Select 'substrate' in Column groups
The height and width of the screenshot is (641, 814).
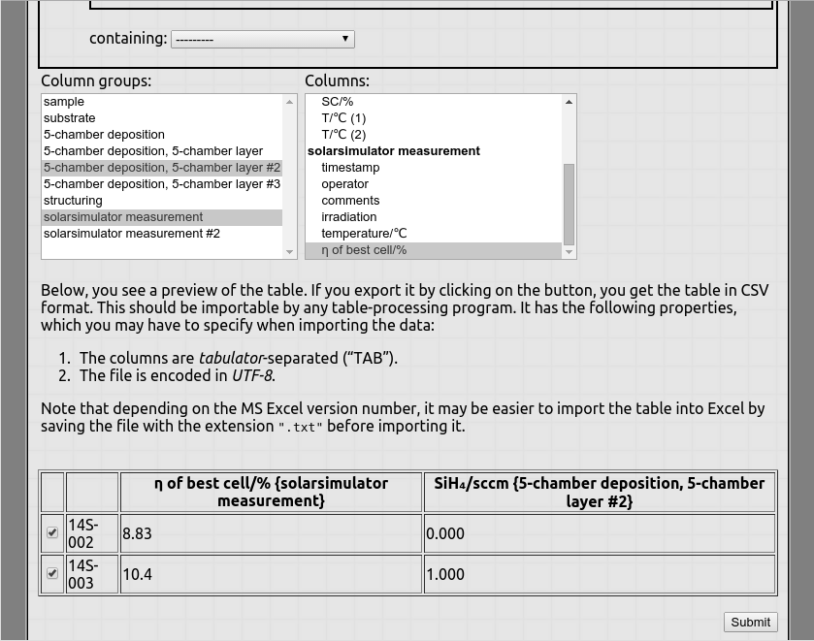(x=162, y=117)
